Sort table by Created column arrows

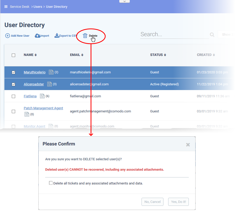[x=214, y=55]
